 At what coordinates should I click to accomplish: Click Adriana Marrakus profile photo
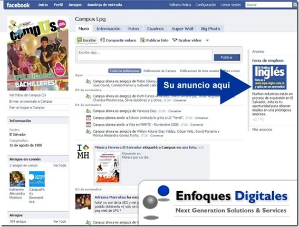[x=83, y=202]
